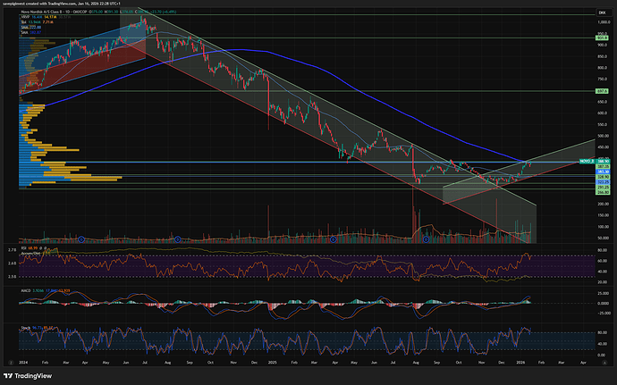Click the leftmost blue event marker on the volume pane
Image resolution: width=617 pixels, height=385 pixels.
coord(81,239)
